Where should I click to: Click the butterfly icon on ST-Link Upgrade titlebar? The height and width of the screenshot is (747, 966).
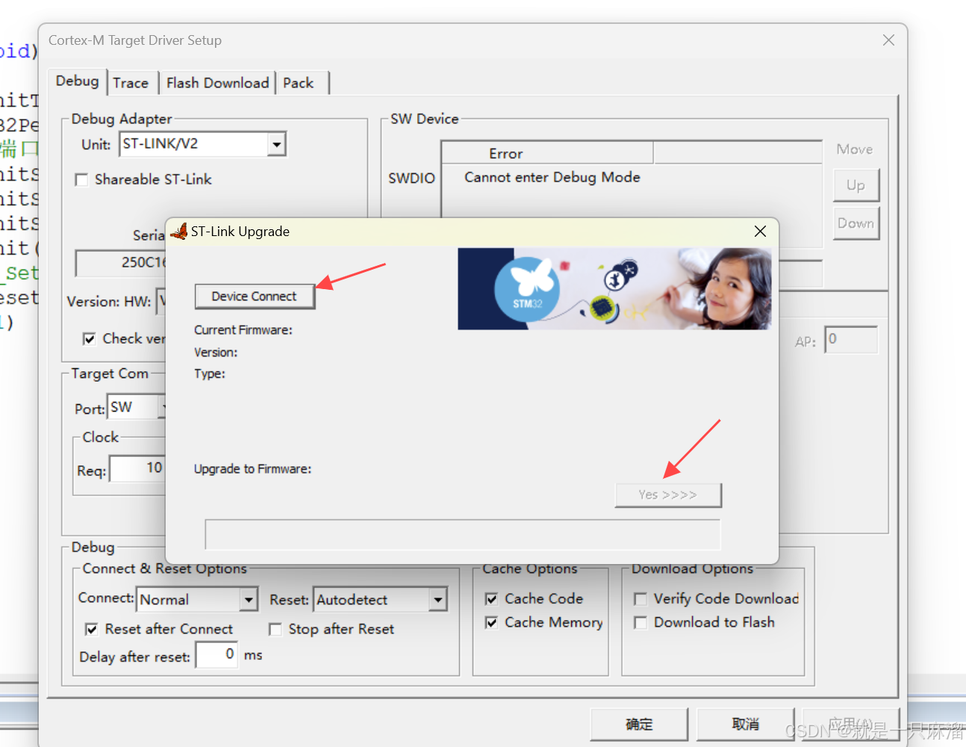pyautogui.click(x=178, y=232)
